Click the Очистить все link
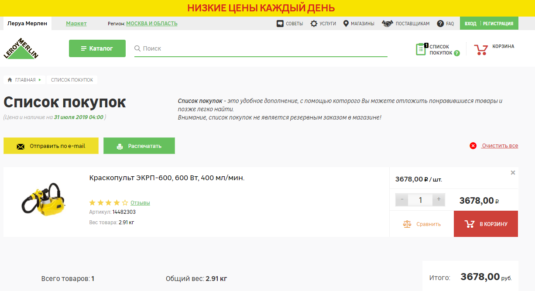The image size is (535, 291). (x=500, y=146)
